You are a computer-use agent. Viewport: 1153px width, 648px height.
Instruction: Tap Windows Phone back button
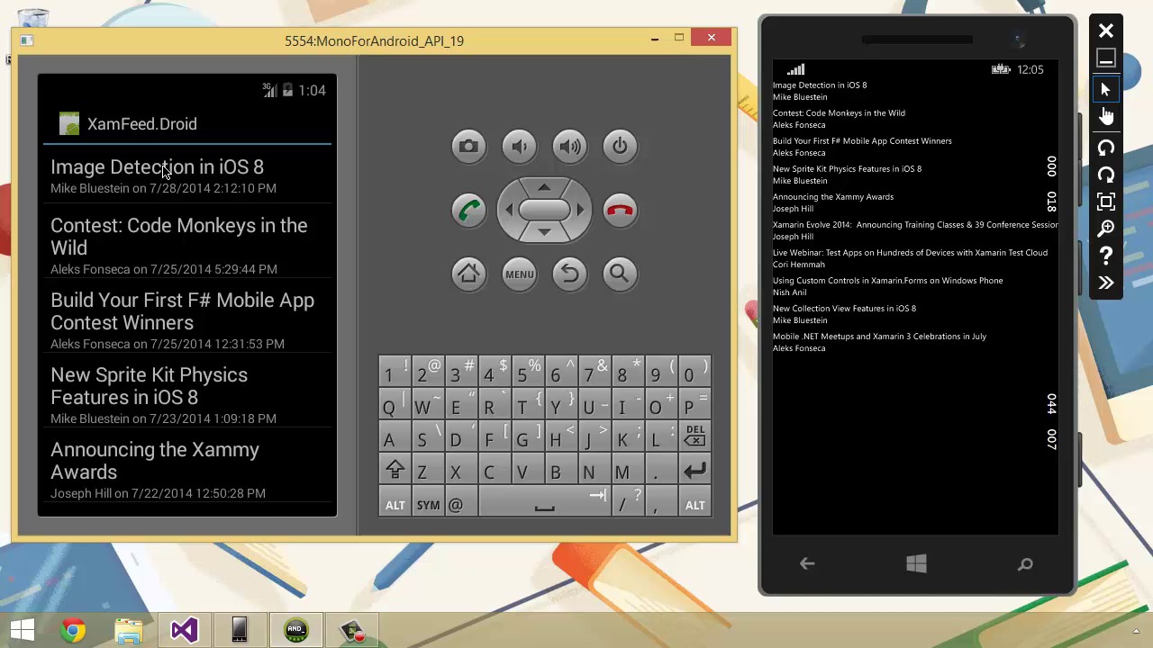807,563
